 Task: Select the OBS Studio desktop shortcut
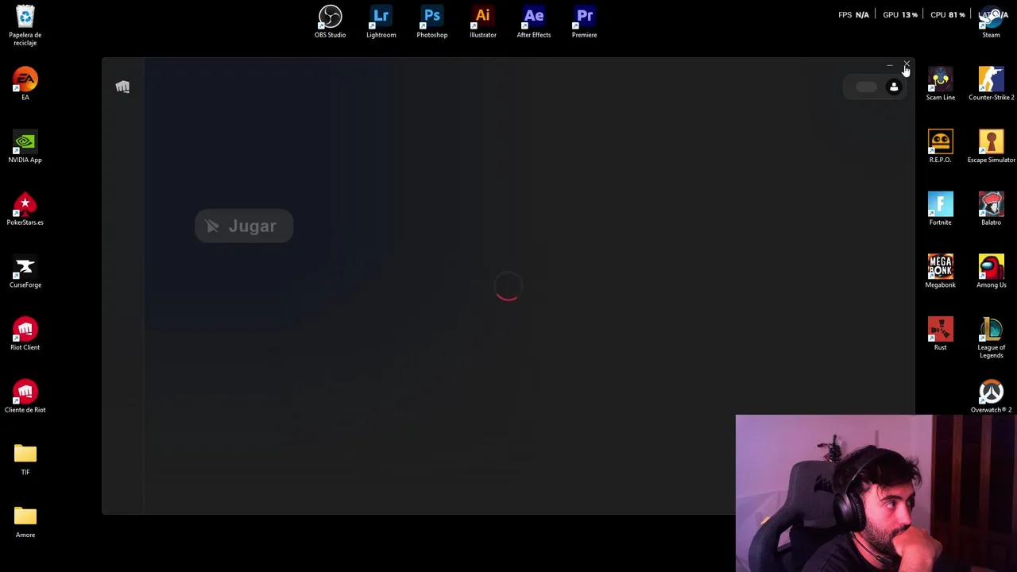coord(331,21)
